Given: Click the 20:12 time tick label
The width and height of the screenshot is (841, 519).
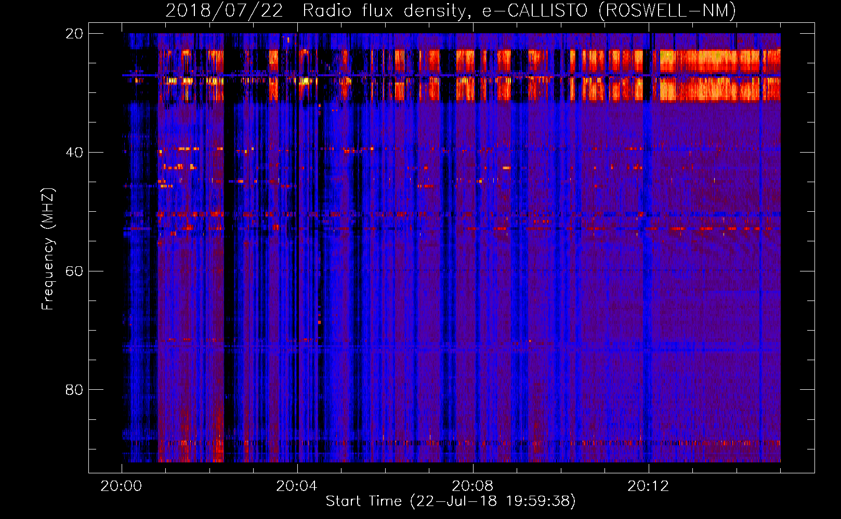Looking at the screenshot, I should point(648,486).
